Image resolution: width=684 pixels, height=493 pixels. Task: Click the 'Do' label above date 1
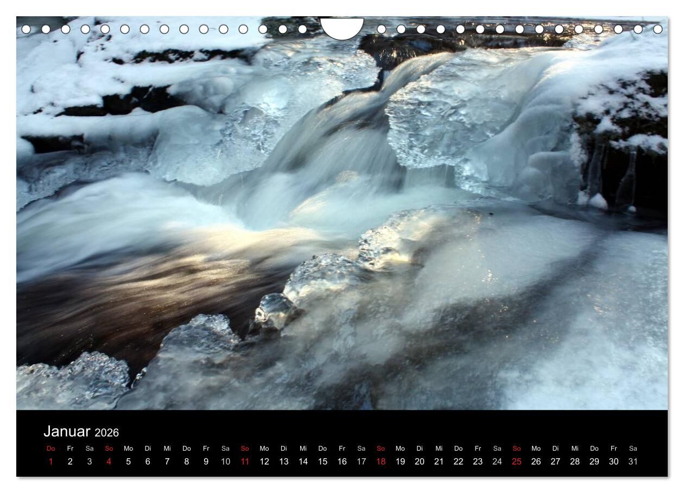[x=51, y=448]
